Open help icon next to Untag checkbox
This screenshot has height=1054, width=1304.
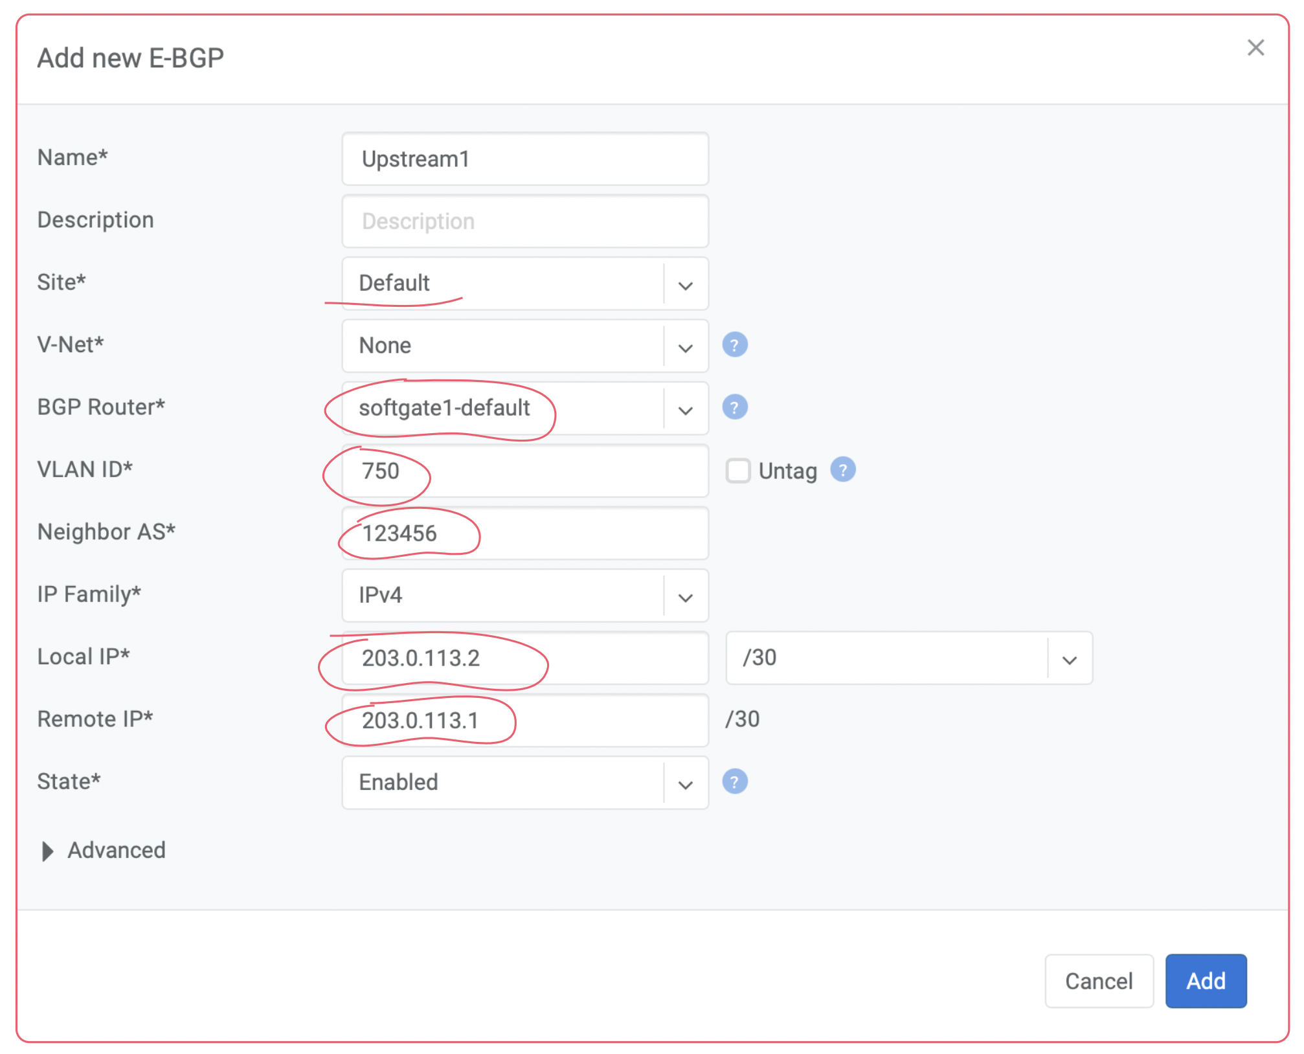click(x=842, y=470)
